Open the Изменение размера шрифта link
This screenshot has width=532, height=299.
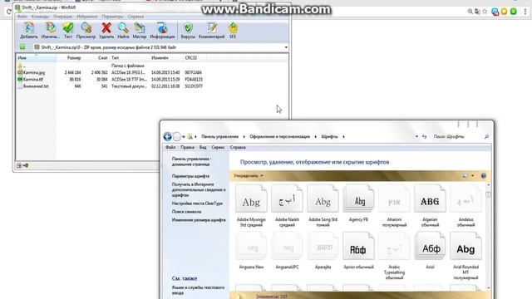pos(199,220)
